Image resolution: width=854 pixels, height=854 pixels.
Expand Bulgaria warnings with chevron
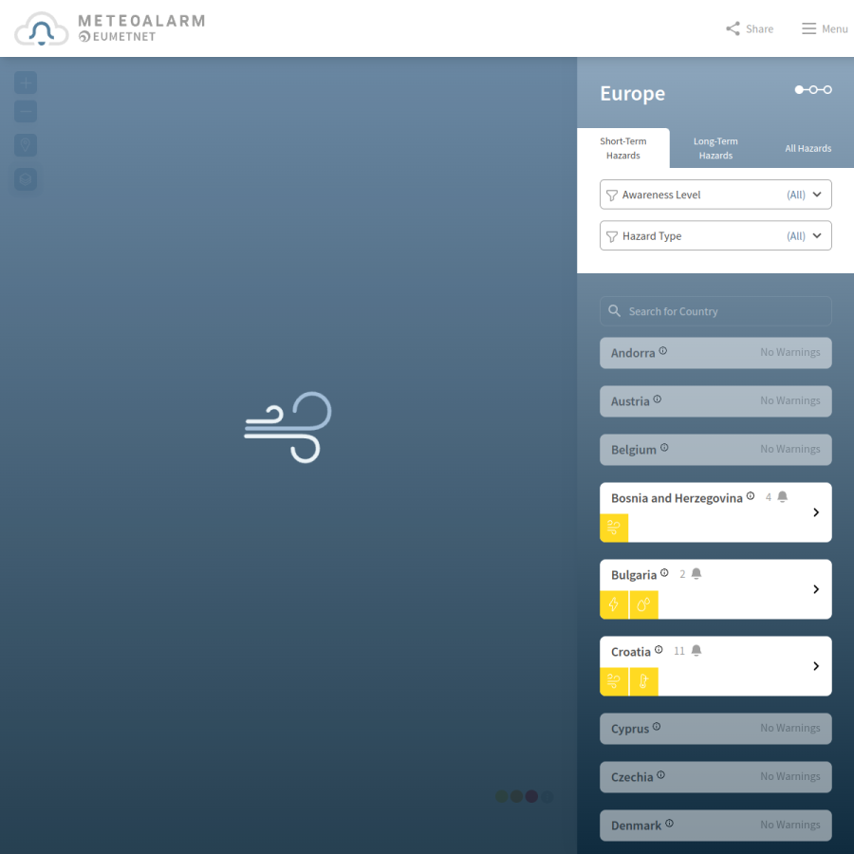[x=816, y=589]
